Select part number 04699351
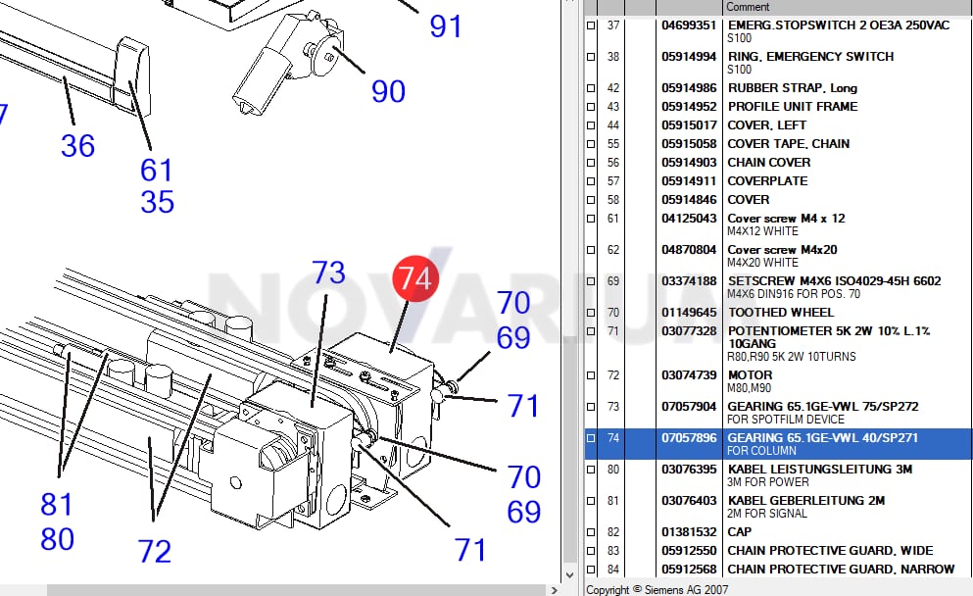973x596 pixels. (689, 25)
